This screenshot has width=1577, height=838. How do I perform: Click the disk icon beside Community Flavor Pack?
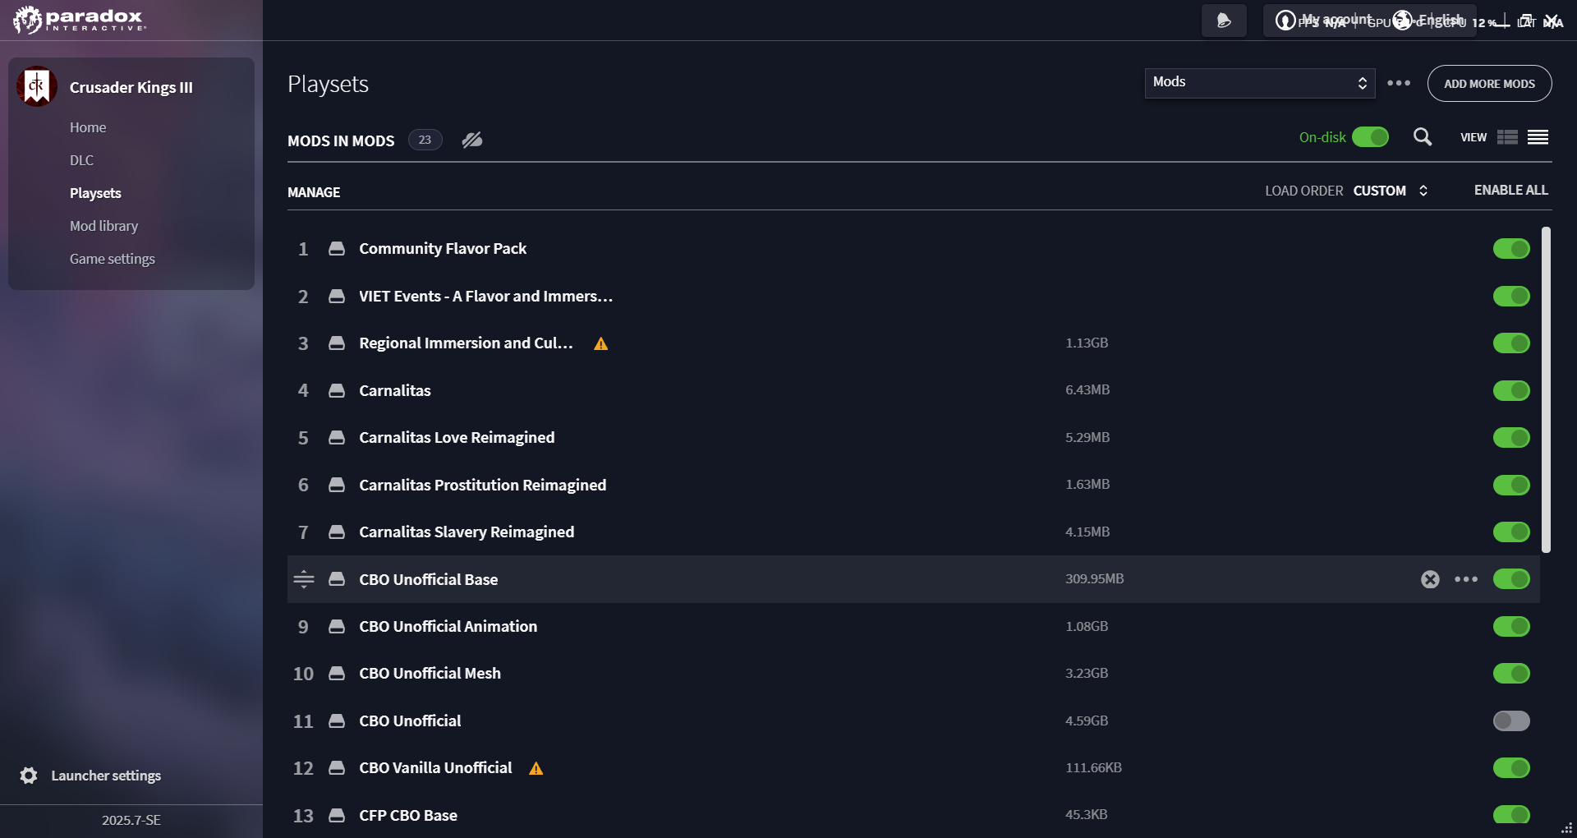pyautogui.click(x=337, y=249)
